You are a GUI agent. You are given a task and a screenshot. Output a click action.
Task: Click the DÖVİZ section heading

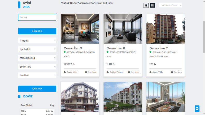click(28, 96)
